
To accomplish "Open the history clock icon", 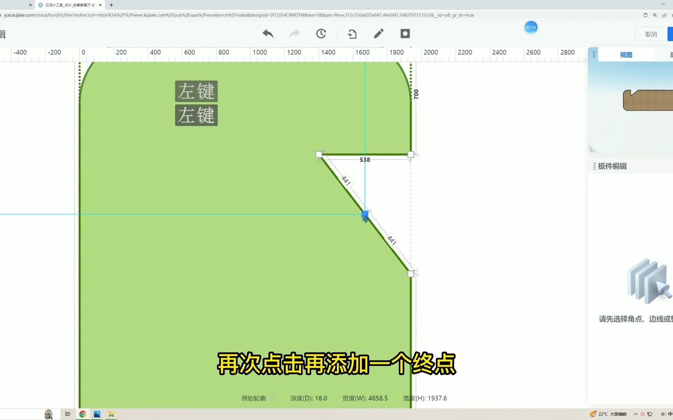I will (321, 34).
